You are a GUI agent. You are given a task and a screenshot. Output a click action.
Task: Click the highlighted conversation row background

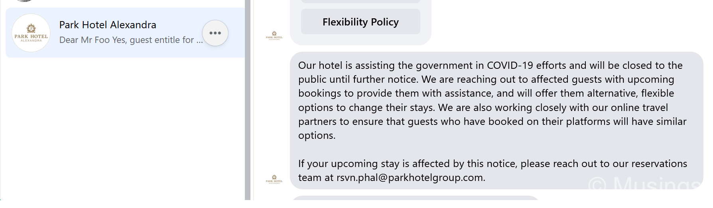pyautogui.click(x=125, y=33)
